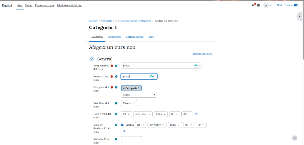Image resolution: width=304 pixels, height=145 pixels.
Task: Open the Visibilitat Mostra dropdown
Action: (129, 103)
